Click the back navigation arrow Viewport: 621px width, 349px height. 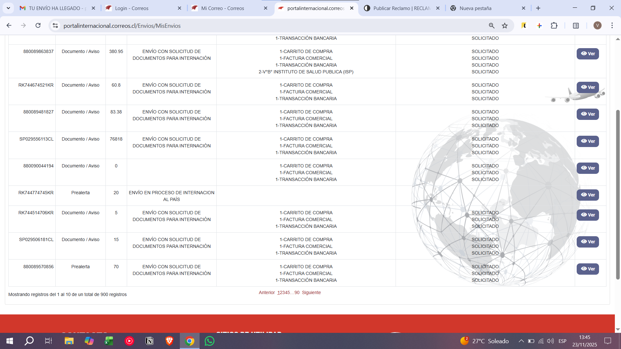pyautogui.click(x=8, y=26)
